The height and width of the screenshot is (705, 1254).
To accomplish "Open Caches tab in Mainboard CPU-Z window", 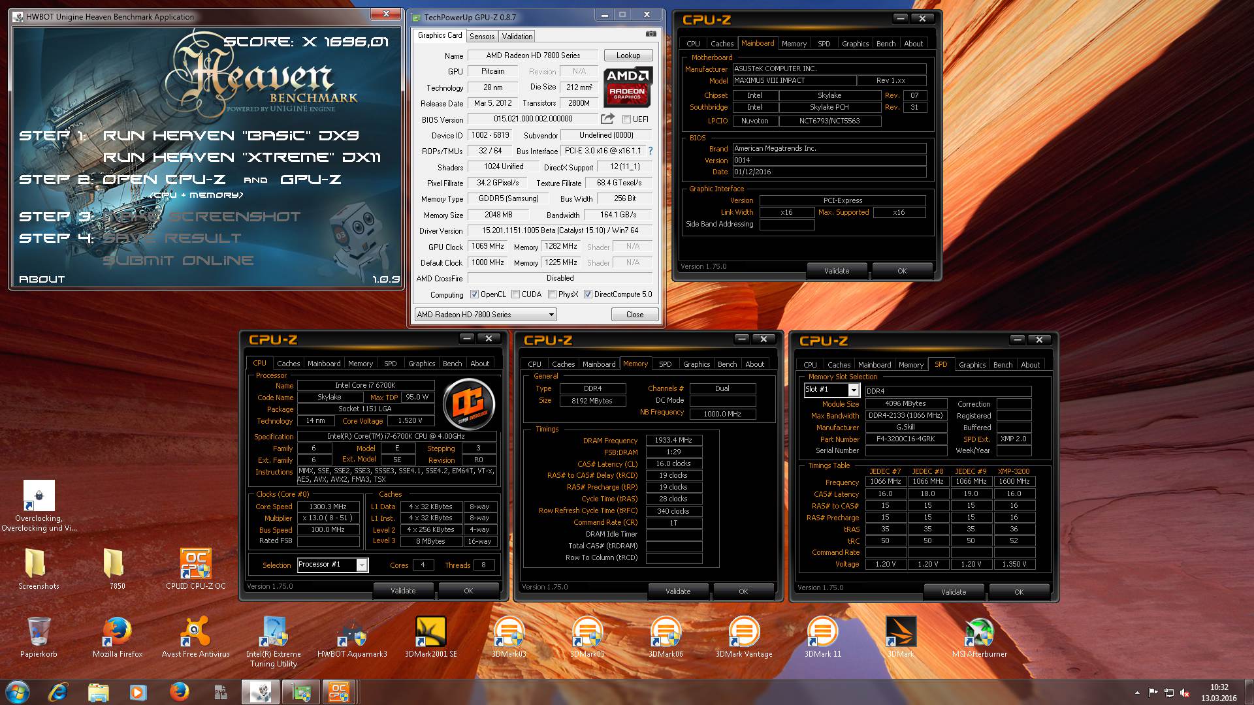I will point(722,44).
